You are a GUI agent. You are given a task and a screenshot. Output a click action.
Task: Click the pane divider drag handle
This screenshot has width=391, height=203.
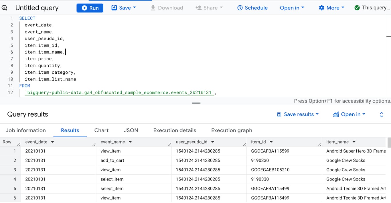[196, 103]
